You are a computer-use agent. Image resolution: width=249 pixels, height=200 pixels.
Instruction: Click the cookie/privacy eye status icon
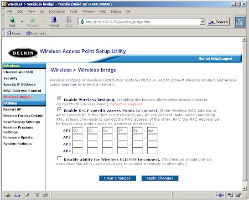tap(230, 195)
